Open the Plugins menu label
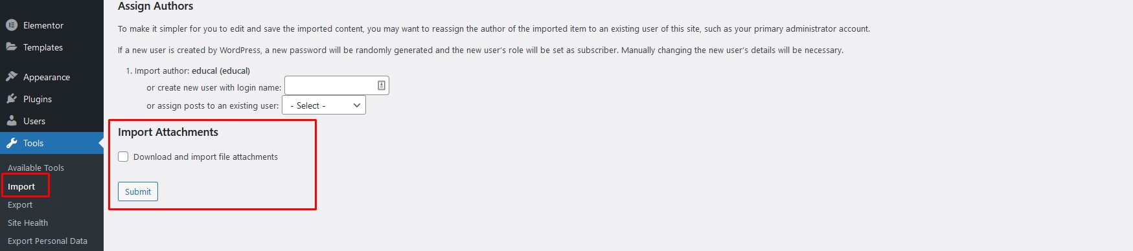Image resolution: width=1133 pixels, height=251 pixels. 38,99
